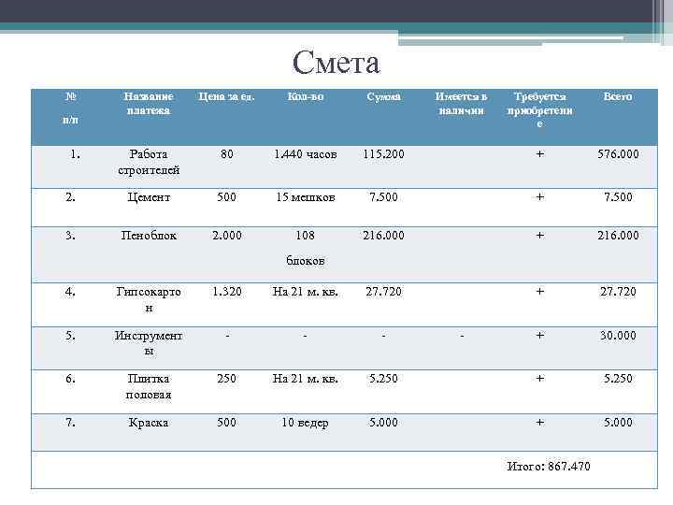Select the sum "115.200"

(383, 154)
